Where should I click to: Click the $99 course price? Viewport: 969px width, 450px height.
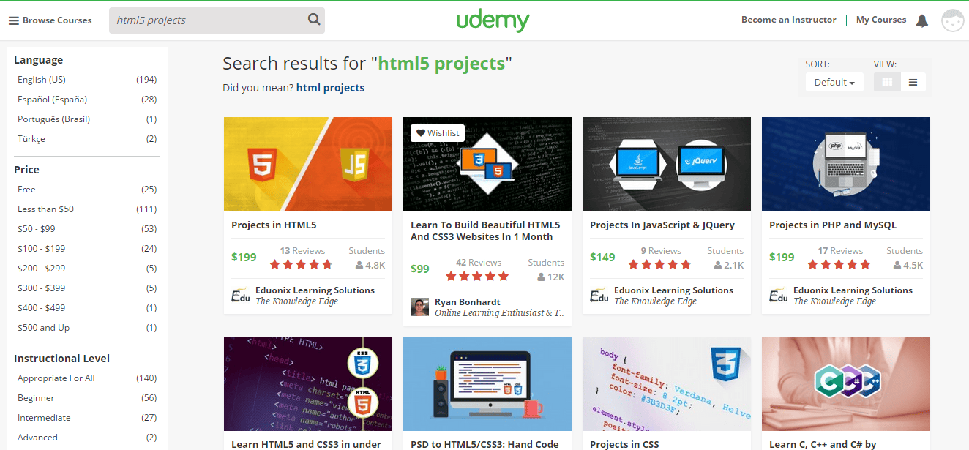tap(420, 269)
